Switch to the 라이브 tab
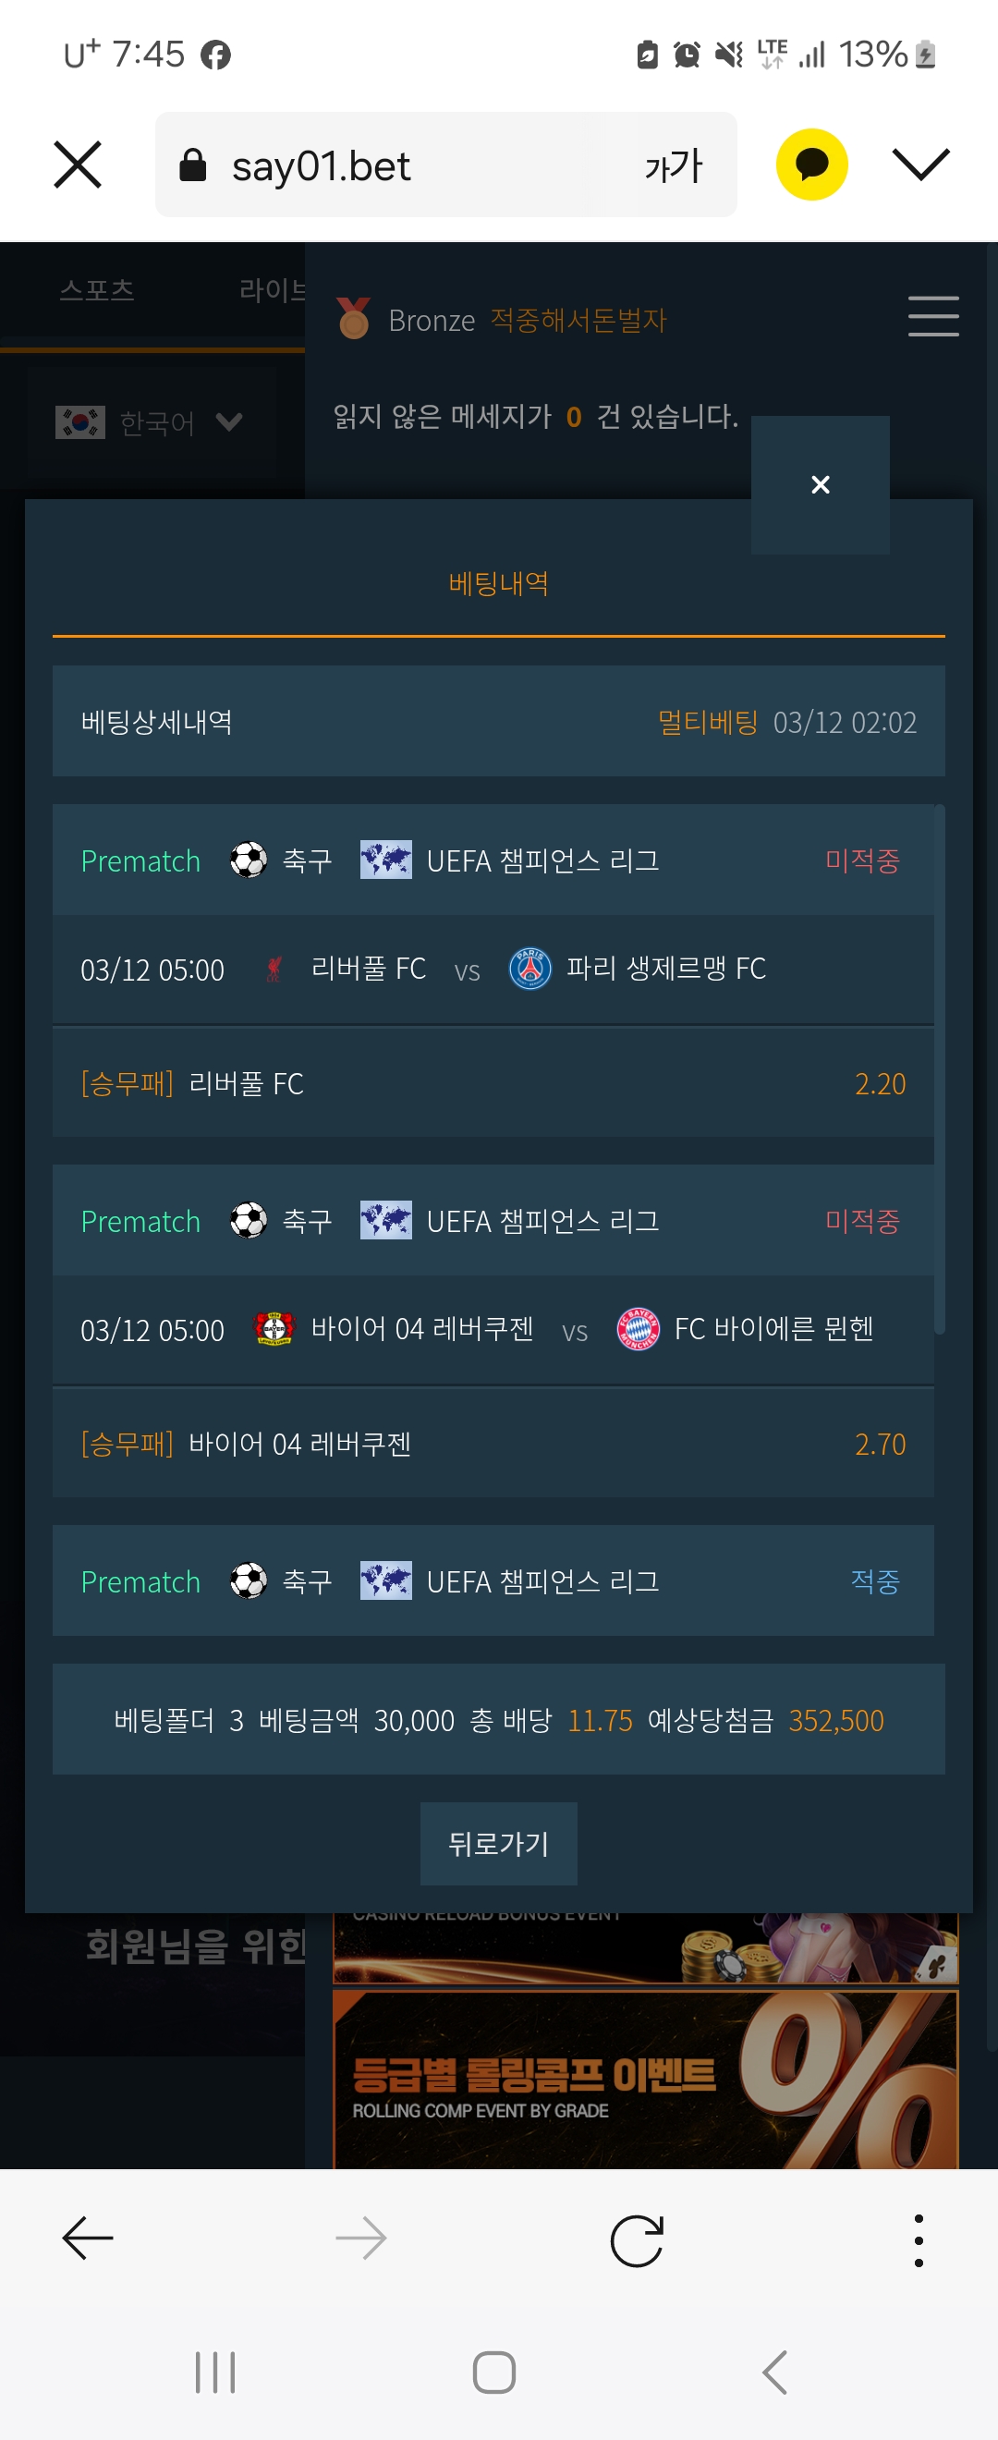The height and width of the screenshot is (2440, 998). [x=272, y=291]
